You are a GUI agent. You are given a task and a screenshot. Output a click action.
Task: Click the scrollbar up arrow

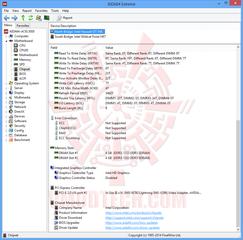coord(238,47)
